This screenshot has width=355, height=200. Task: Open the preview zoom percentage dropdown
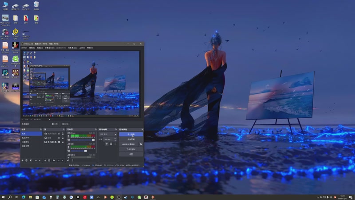tap(27, 119)
